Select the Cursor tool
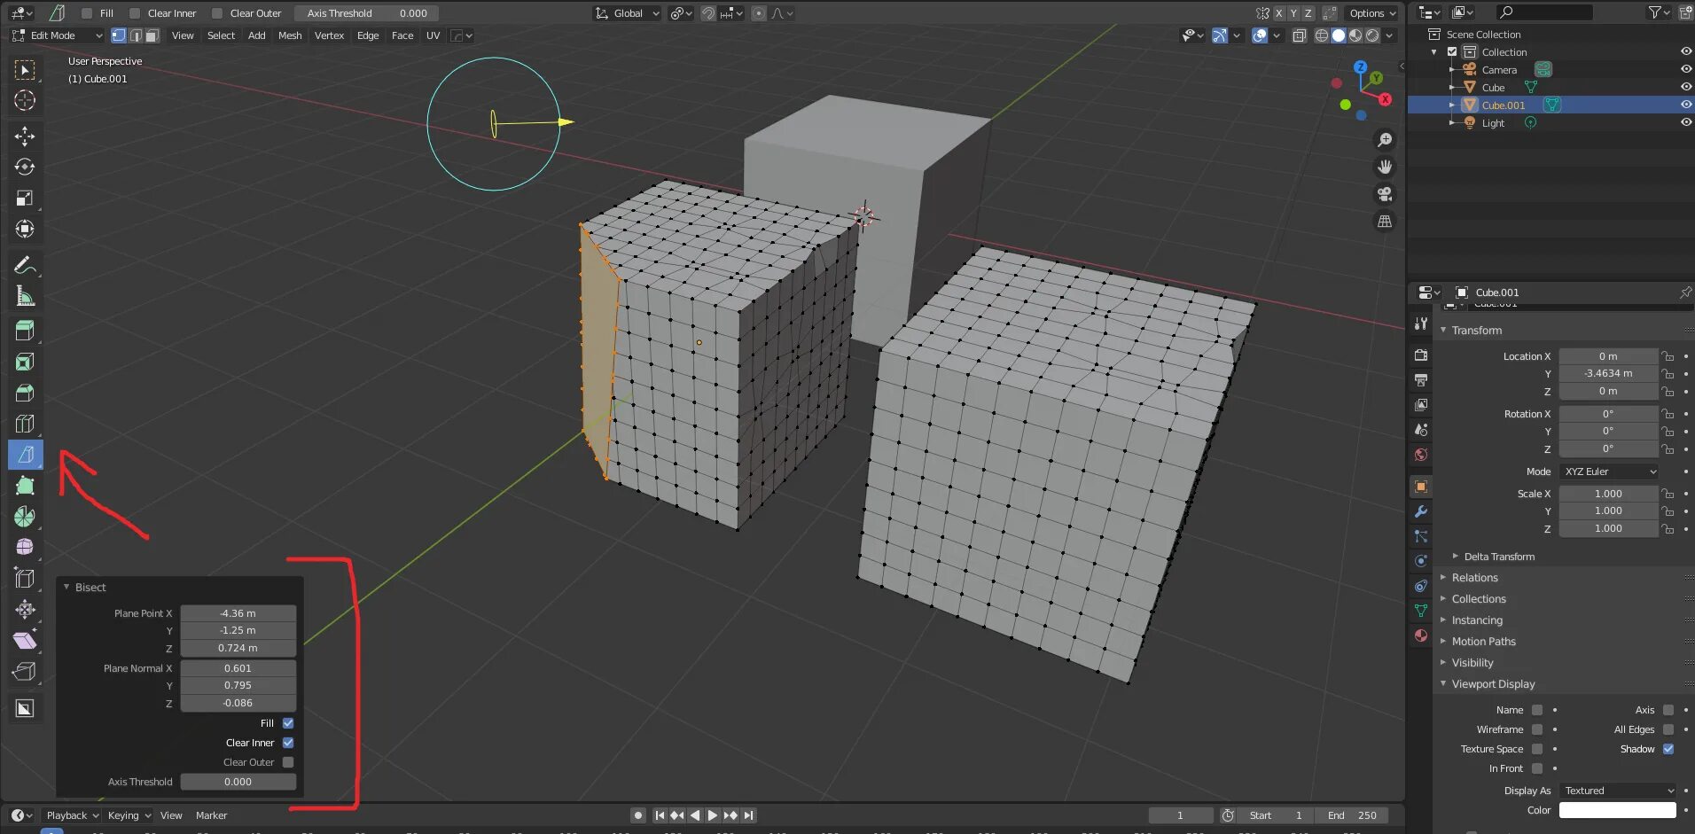 25,100
